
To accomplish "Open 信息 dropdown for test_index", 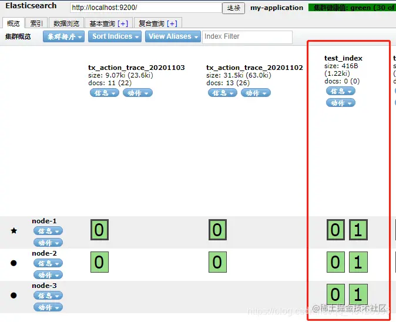I will 341,91.
